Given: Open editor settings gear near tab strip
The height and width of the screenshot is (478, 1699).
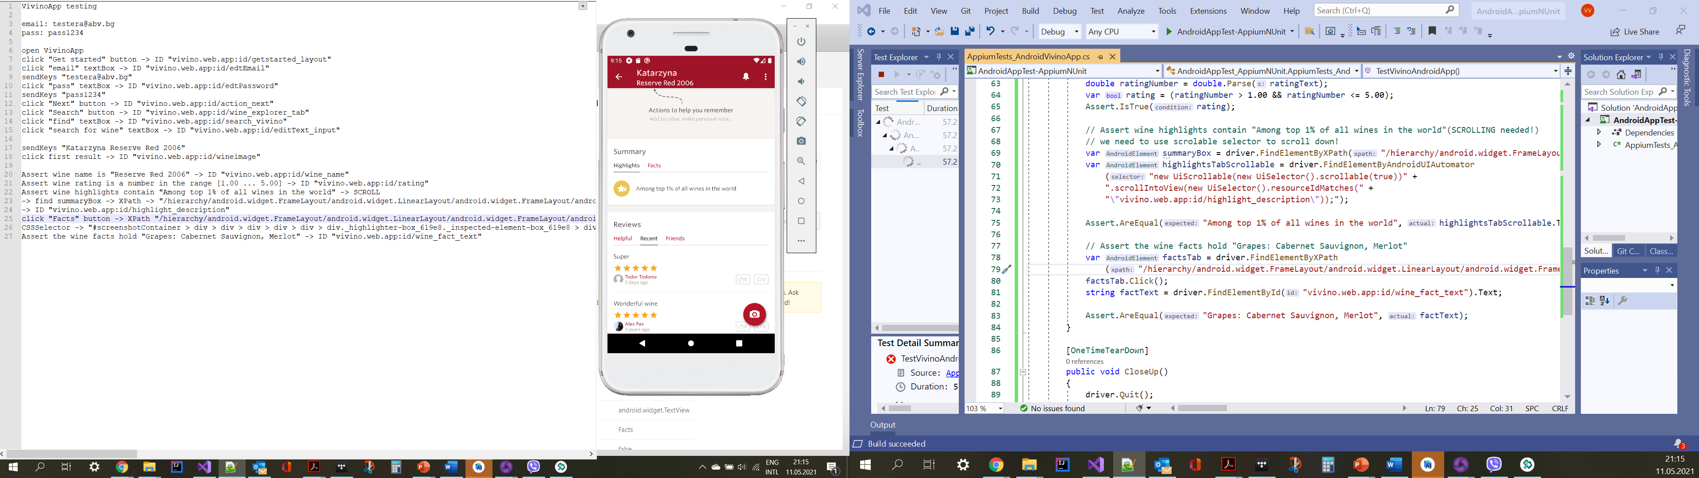Looking at the screenshot, I should point(1571,56).
